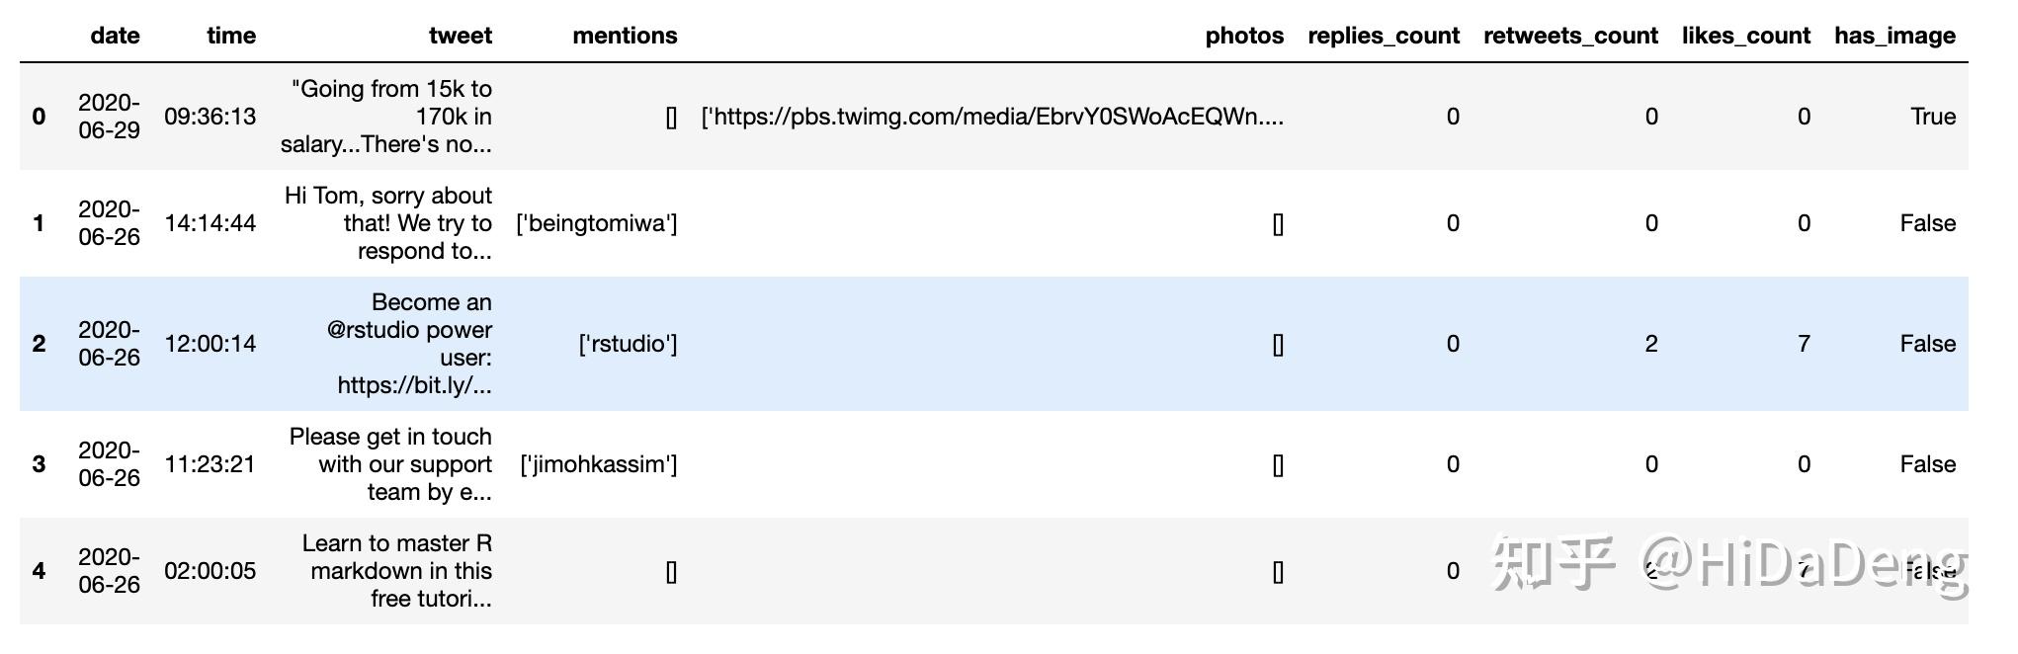Click the tweet column header
2018x654 pixels.
click(x=460, y=36)
